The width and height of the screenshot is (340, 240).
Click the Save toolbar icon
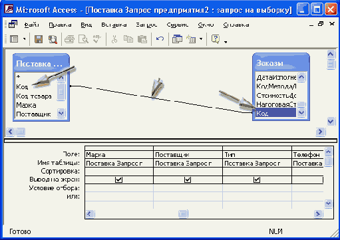[39, 39]
